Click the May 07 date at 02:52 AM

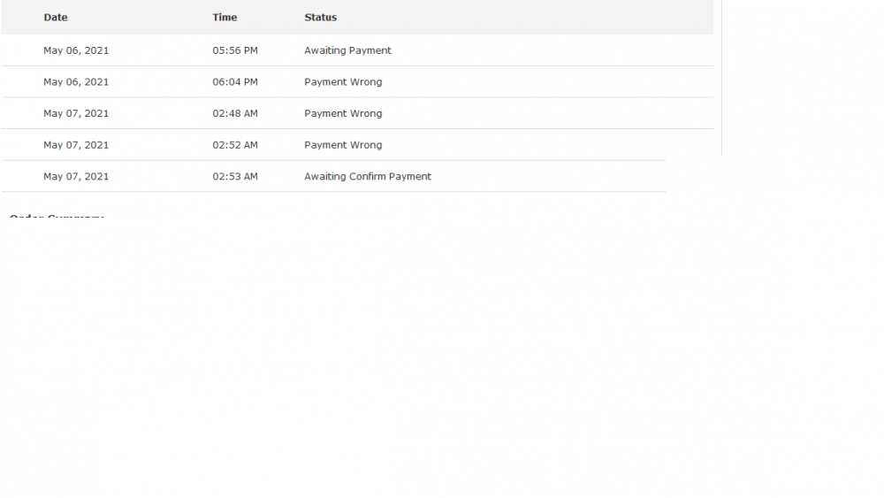coord(76,145)
